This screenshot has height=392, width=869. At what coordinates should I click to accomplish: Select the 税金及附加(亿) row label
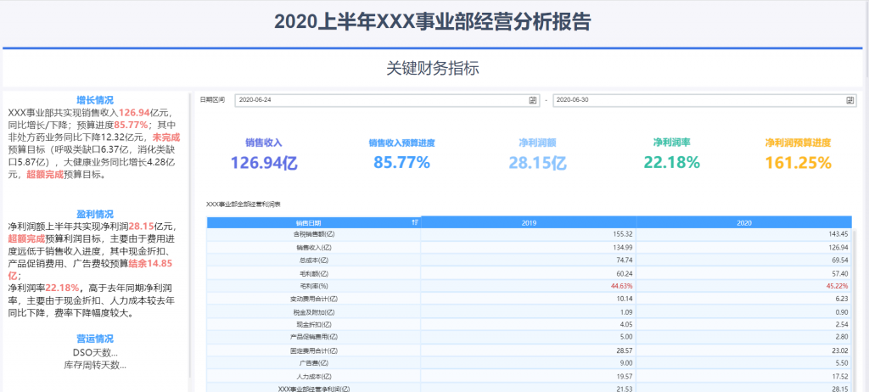[314, 311]
